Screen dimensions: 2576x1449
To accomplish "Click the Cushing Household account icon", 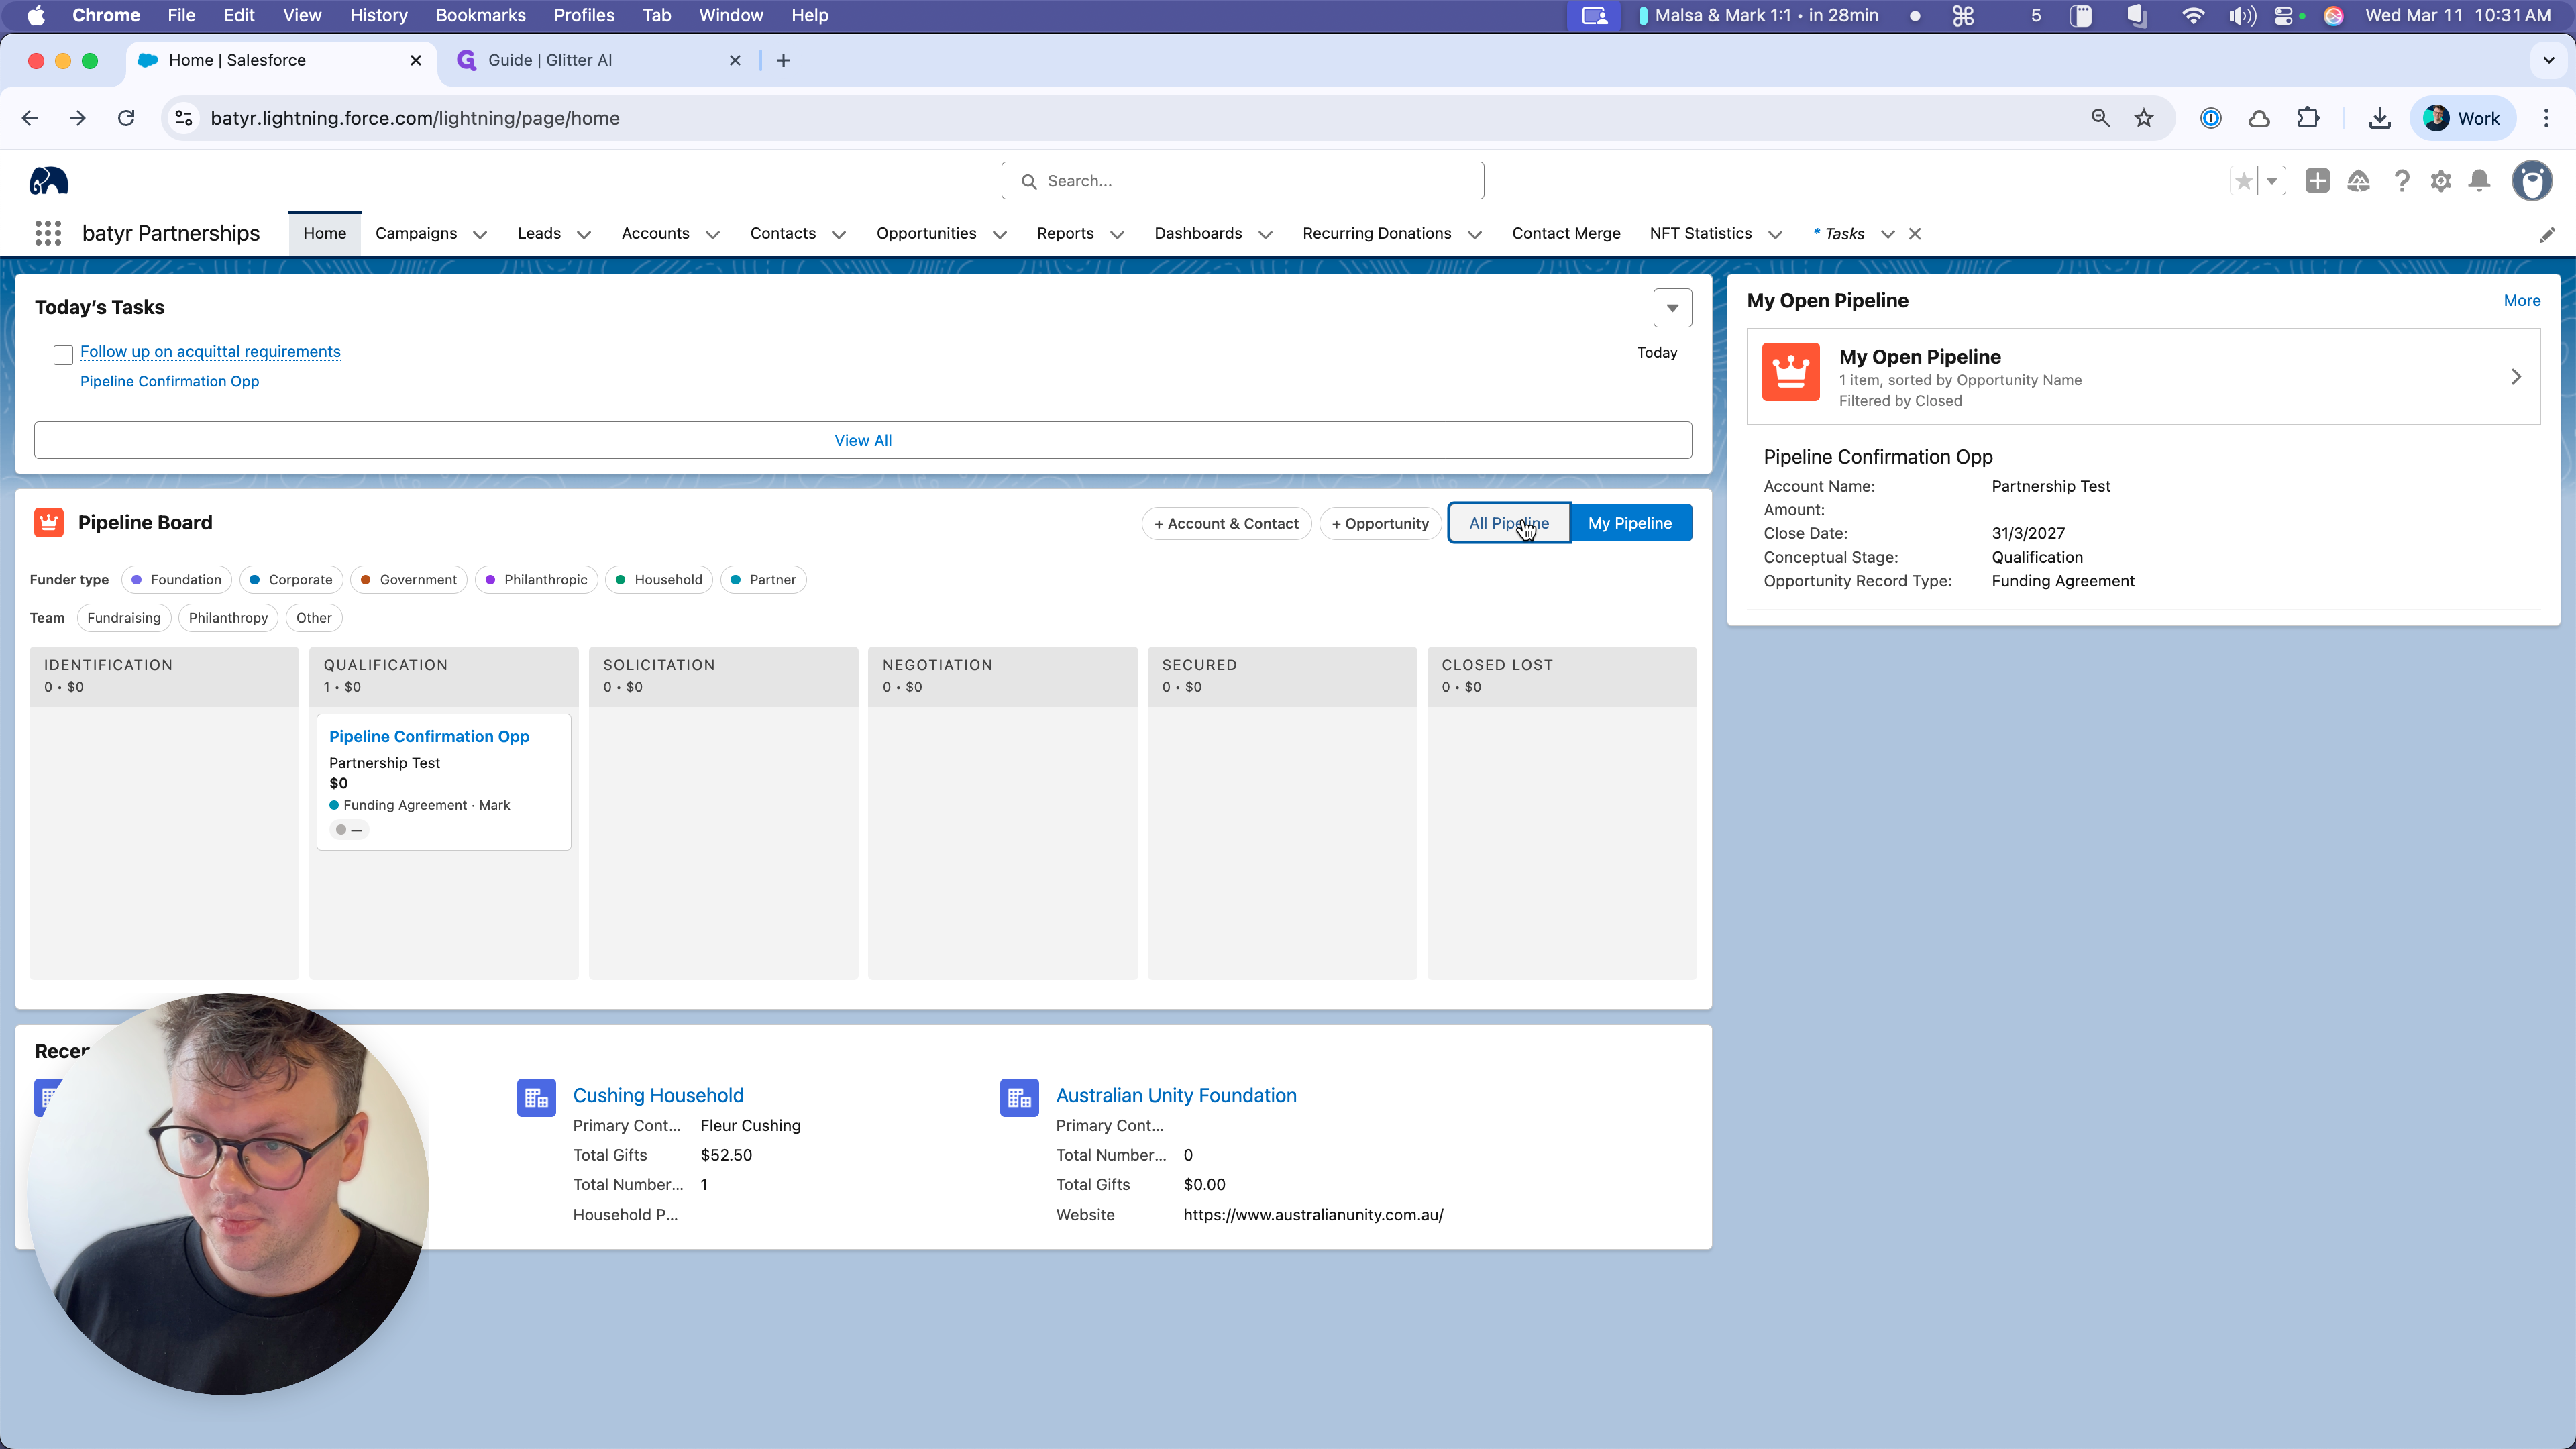I will pos(536,1097).
